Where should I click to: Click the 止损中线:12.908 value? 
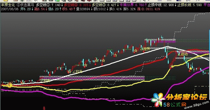click(x=162, y=5)
